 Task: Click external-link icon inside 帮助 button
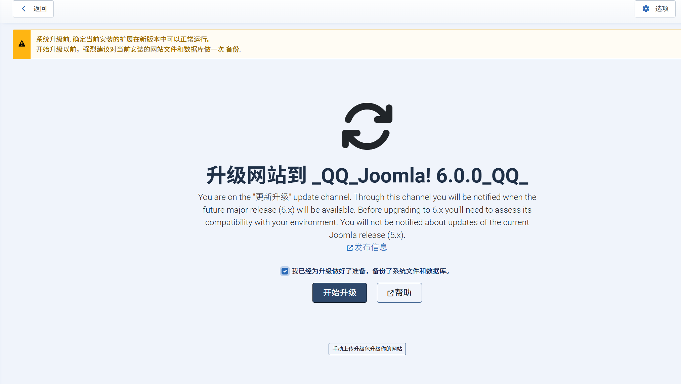(390, 293)
